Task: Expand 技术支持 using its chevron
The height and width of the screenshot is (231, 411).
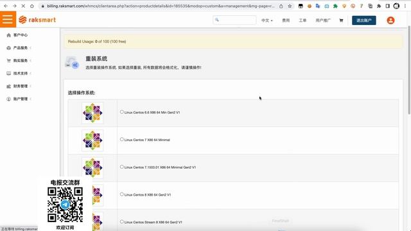Action: point(31,73)
